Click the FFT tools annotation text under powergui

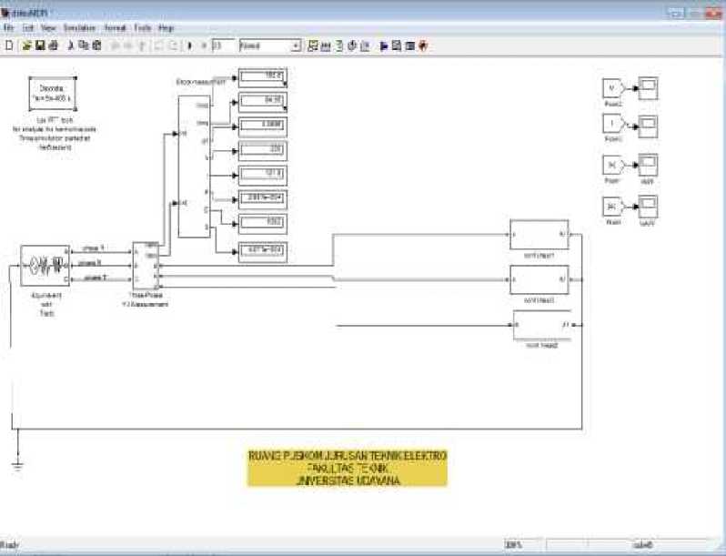coord(55,134)
